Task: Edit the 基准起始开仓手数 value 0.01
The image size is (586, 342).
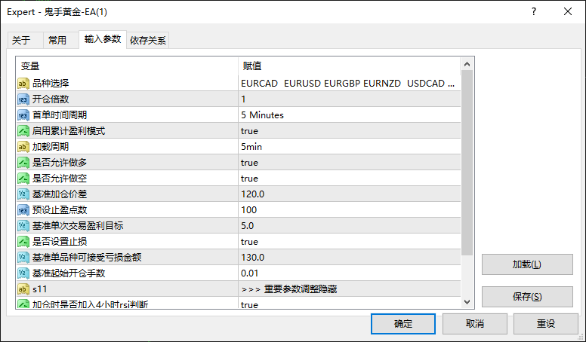Action: coord(350,273)
